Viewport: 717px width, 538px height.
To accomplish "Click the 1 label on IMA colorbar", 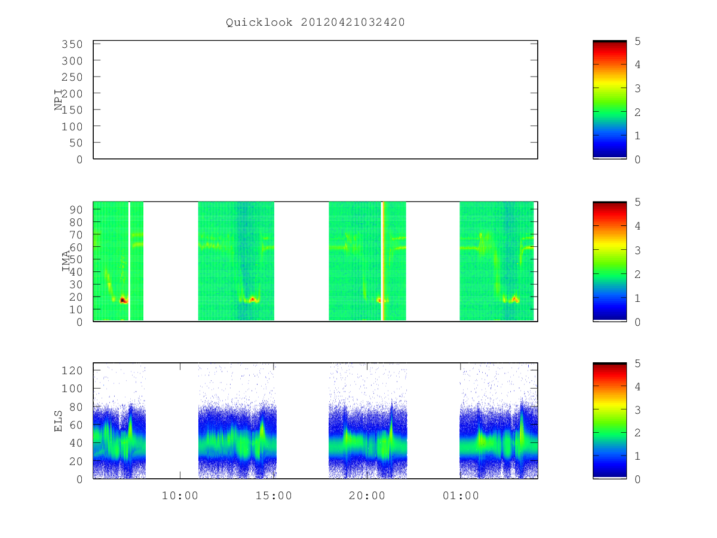I will [638, 298].
